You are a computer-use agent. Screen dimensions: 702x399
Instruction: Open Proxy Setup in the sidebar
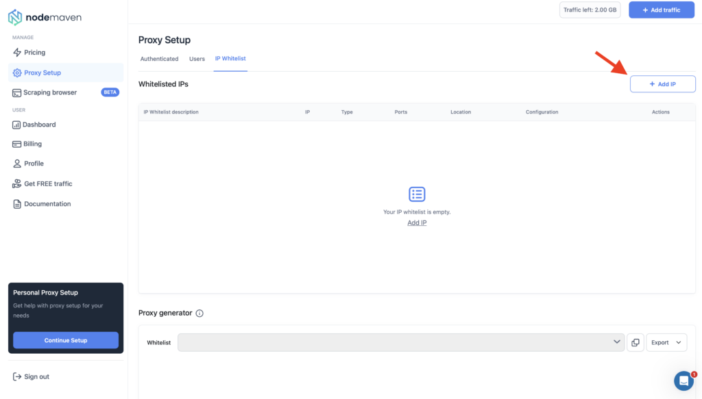tap(65, 73)
